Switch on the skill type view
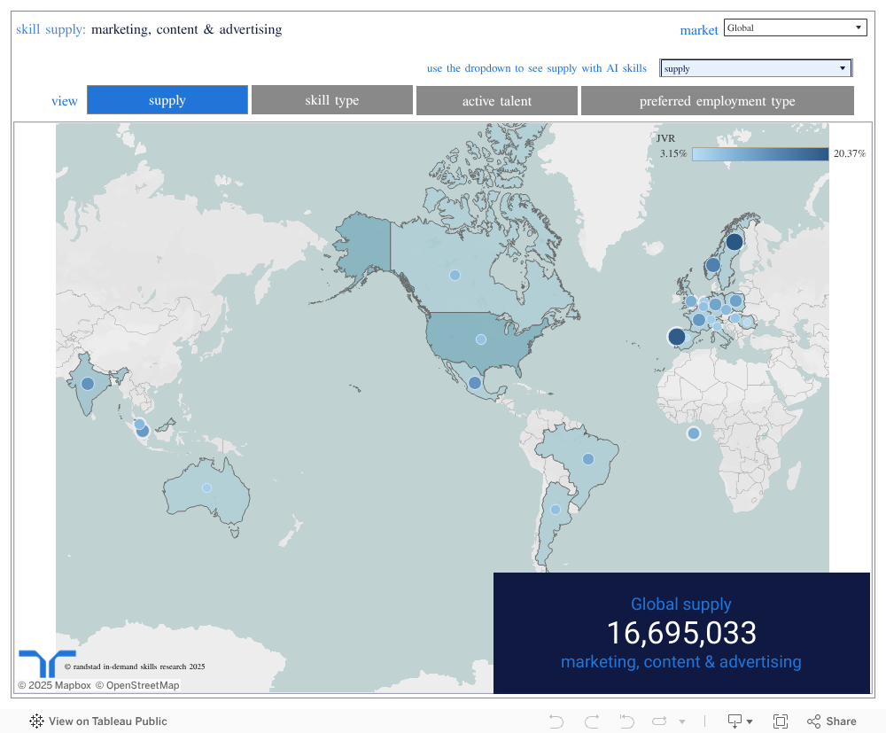This screenshot has height=733, width=886. [x=331, y=99]
